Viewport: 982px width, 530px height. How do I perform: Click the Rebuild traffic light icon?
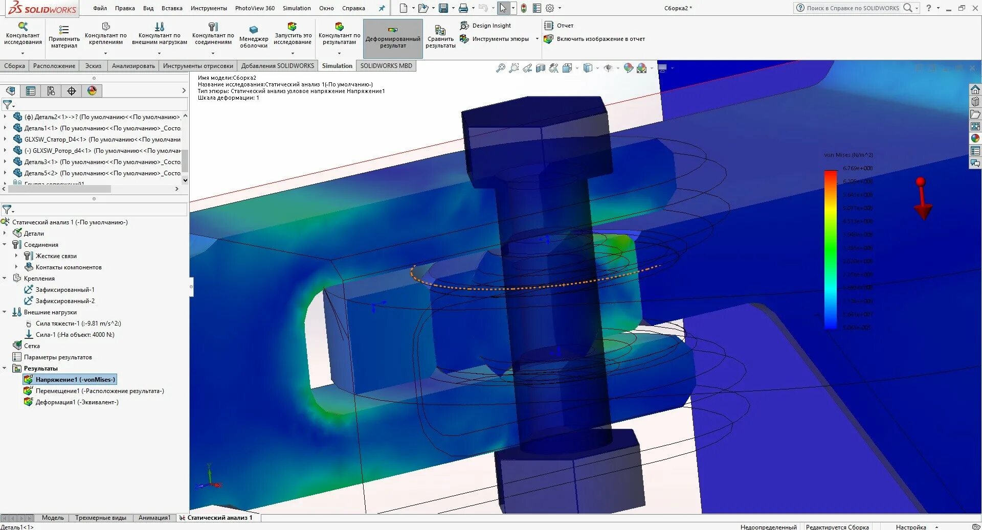pos(524,8)
